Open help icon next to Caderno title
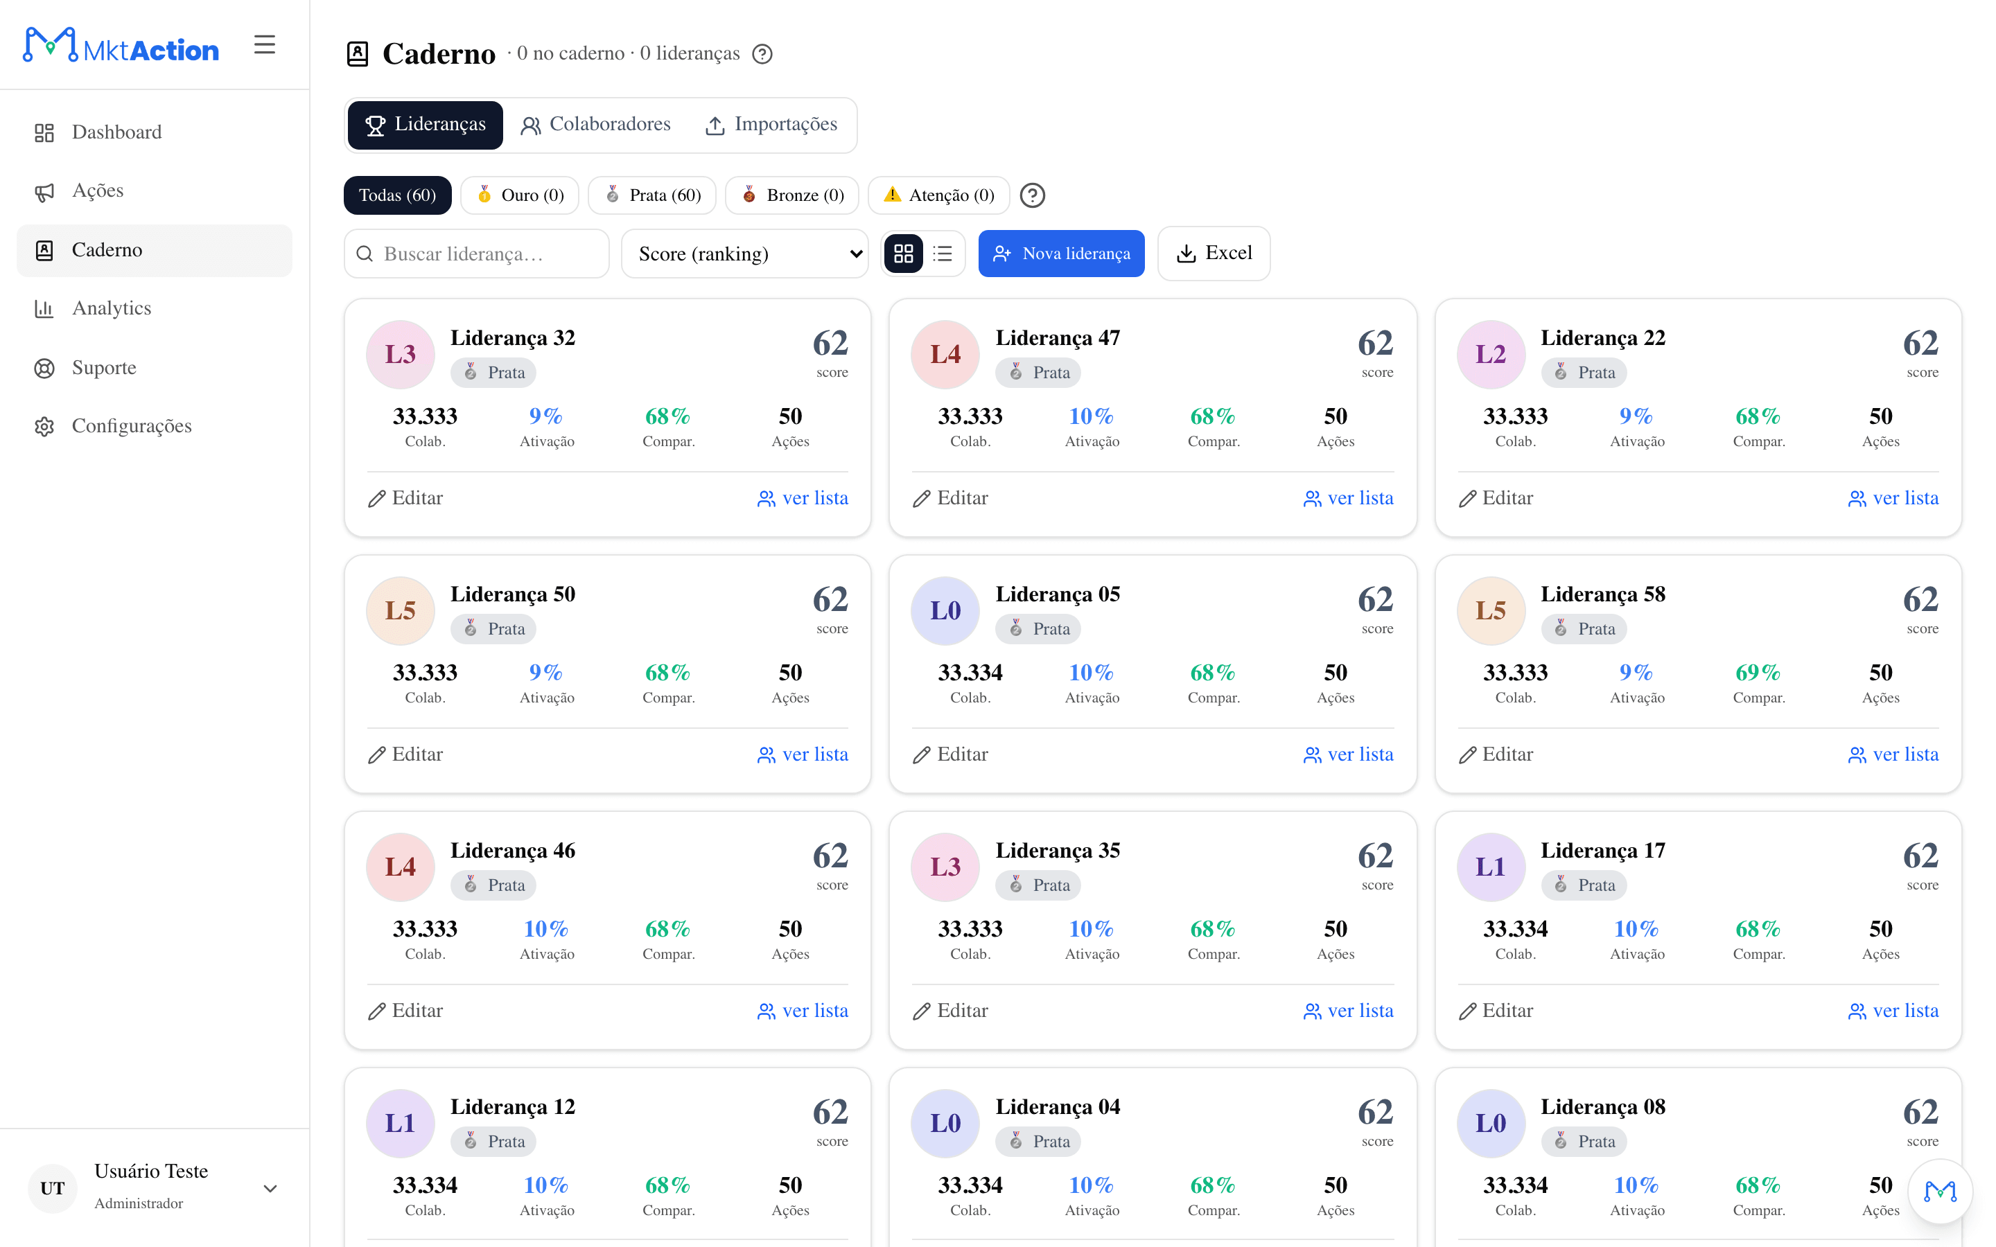Viewport: 1996px width, 1247px height. (762, 53)
